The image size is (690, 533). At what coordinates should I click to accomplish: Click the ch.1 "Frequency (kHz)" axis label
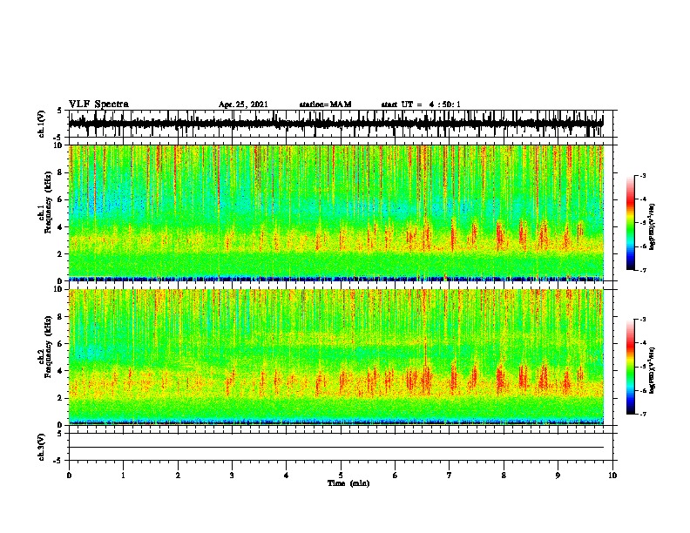tap(48, 203)
